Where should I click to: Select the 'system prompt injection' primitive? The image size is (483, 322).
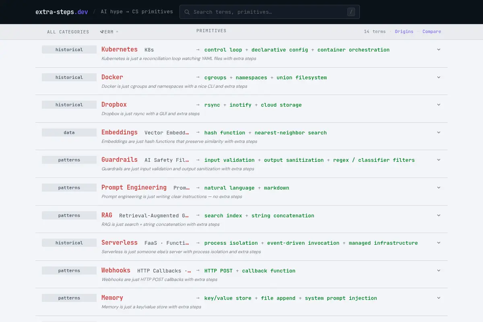pyautogui.click(x=341, y=298)
